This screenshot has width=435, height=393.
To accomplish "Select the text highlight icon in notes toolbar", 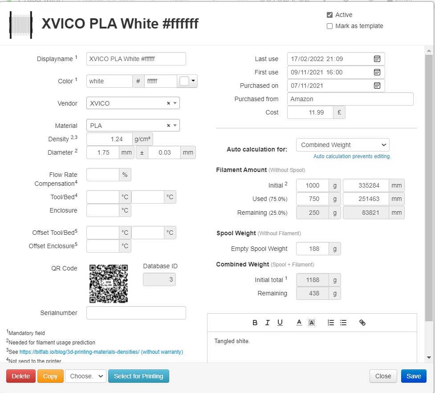I will pos(312,323).
